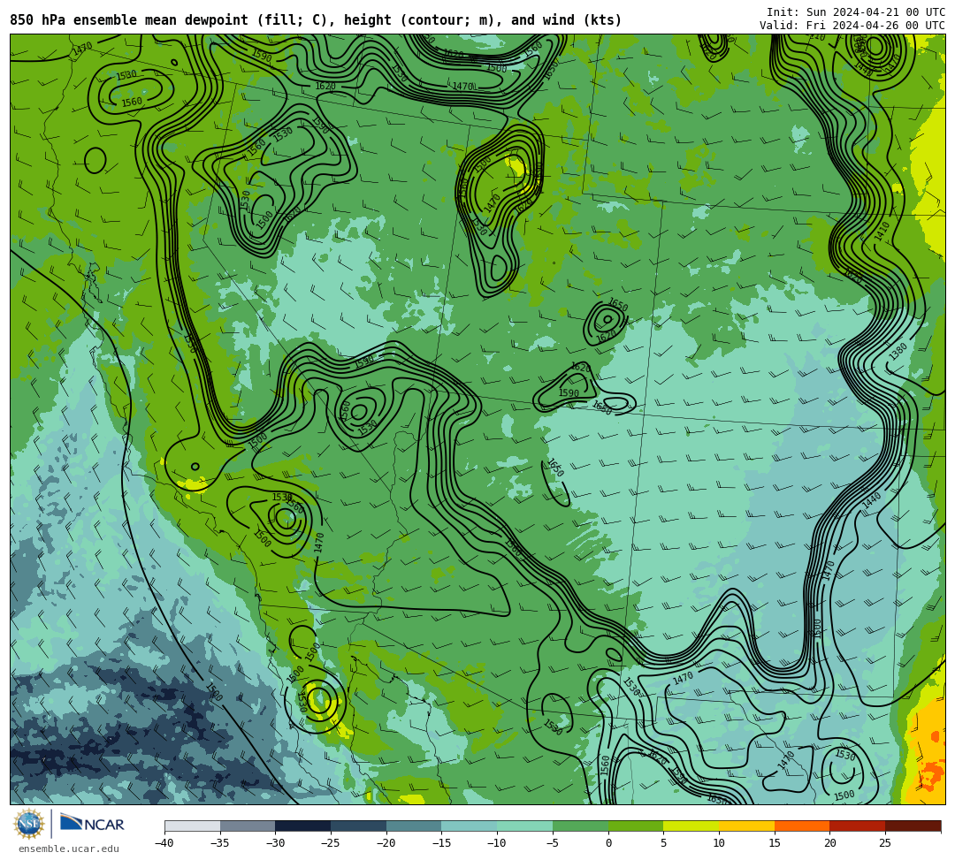This screenshot has width=955, height=860.
Task: Pick the light teal -15 to -10 colorbar segment
Action: click(470, 826)
